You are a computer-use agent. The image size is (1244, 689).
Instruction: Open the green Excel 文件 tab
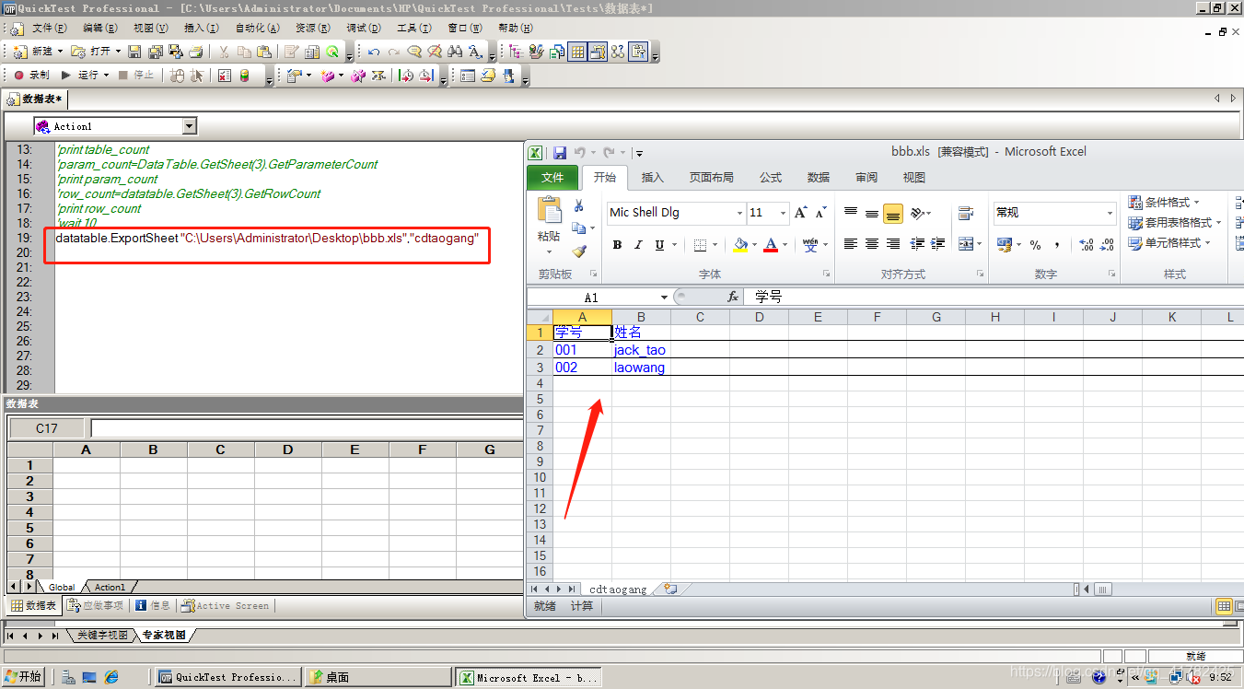point(552,177)
